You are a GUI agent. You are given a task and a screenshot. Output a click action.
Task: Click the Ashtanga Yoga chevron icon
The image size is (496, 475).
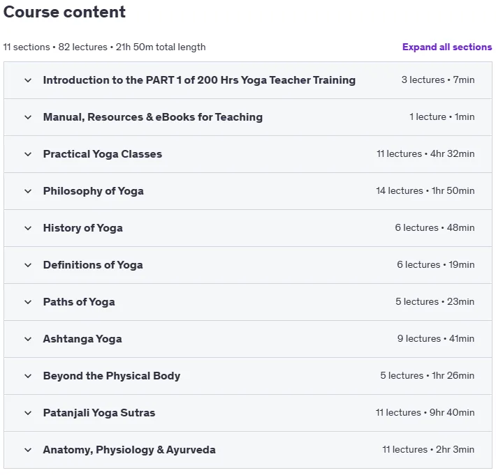28,339
